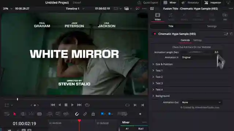The image size is (234, 131).
Task: Click viewer timecode 01:00:02:19
Action: [102, 9]
